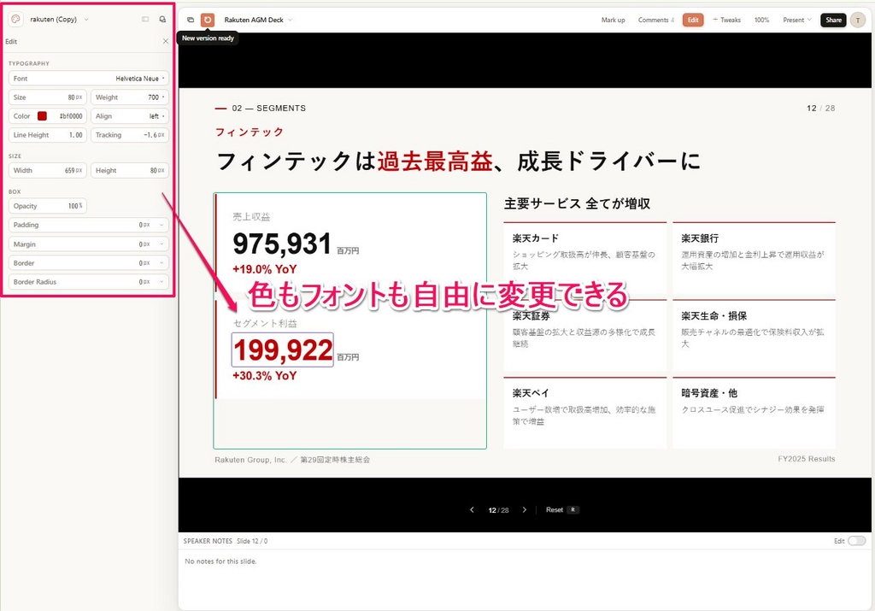
Task: Open the red text Color swatch
Action: (42, 116)
